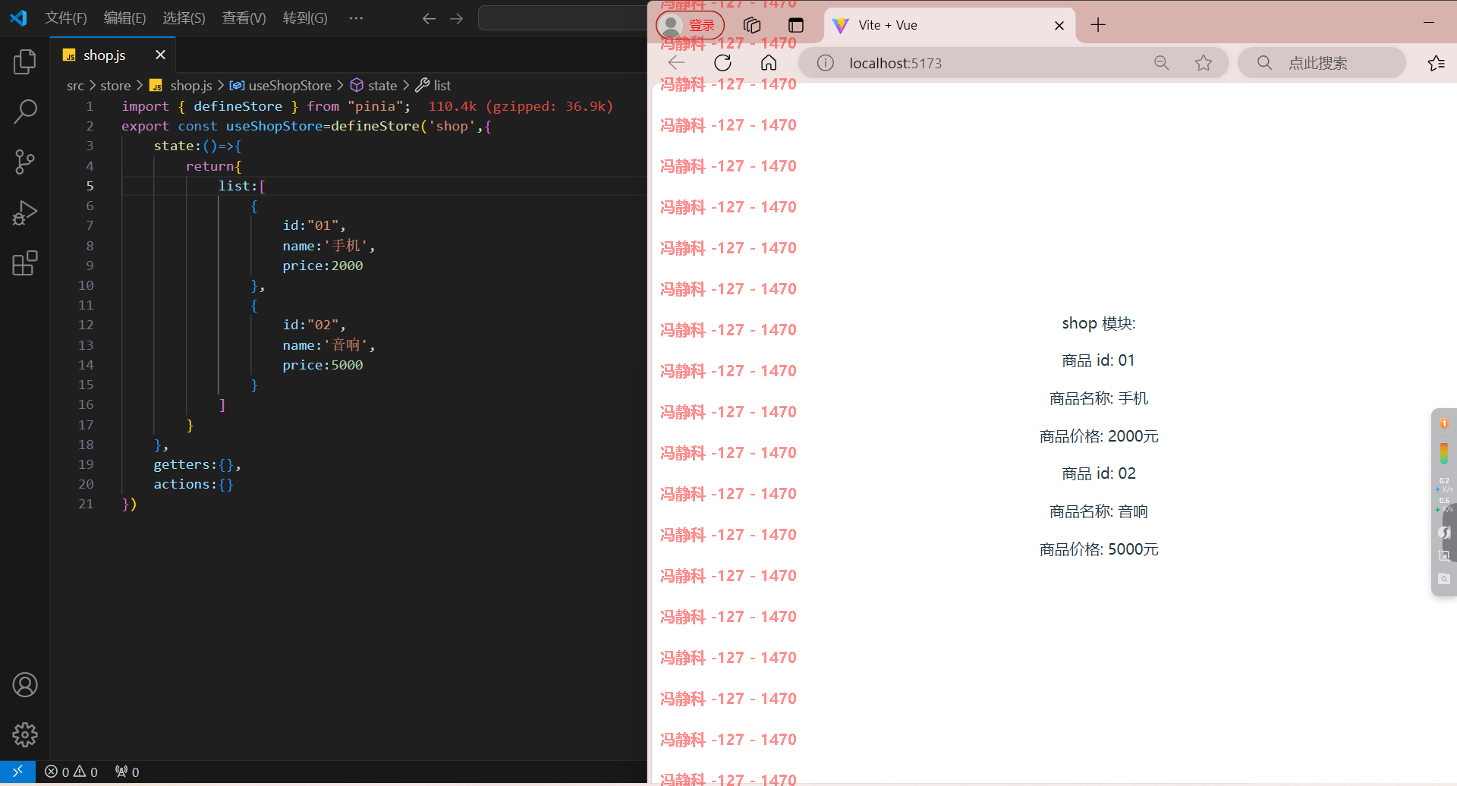Click the browser back arrow
The width and height of the screenshot is (1457, 786).
[x=677, y=63]
